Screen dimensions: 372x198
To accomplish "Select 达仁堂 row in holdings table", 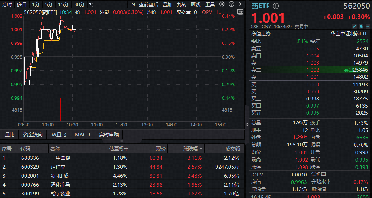I will click(x=122, y=167).
